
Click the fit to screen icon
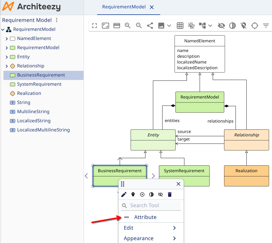pos(95,26)
